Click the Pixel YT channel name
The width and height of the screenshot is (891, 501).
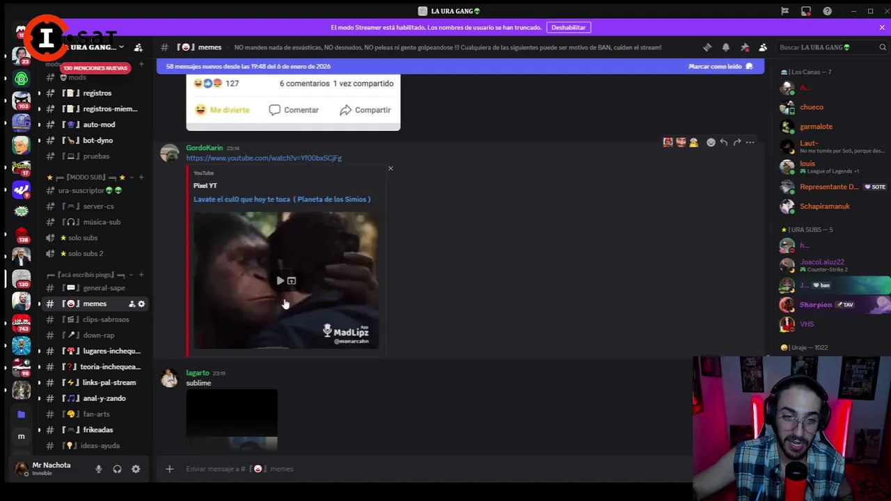pyautogui.click(x=205, y=186)
